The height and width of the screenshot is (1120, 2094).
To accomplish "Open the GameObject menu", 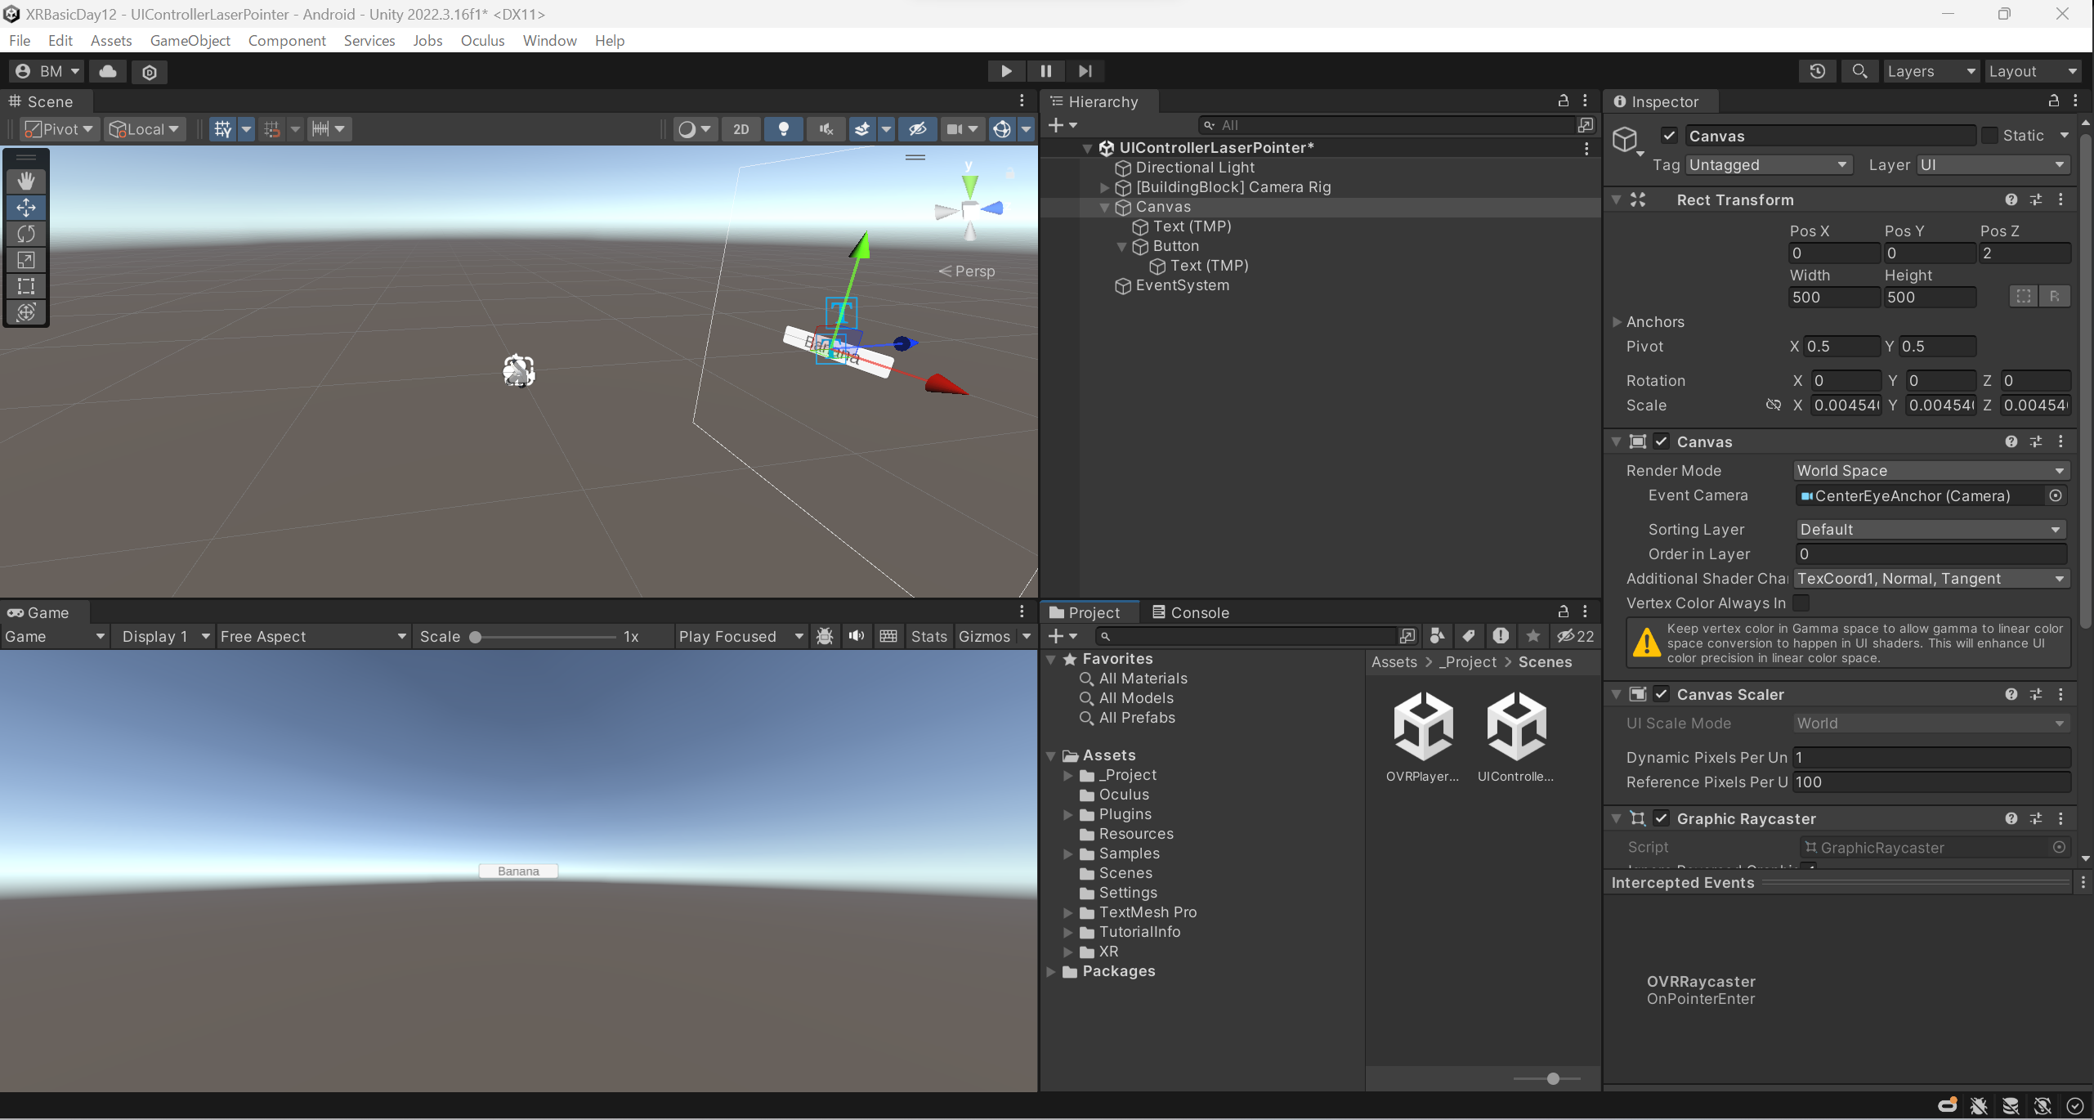I will pyautogui.click(x=190, y=40).
